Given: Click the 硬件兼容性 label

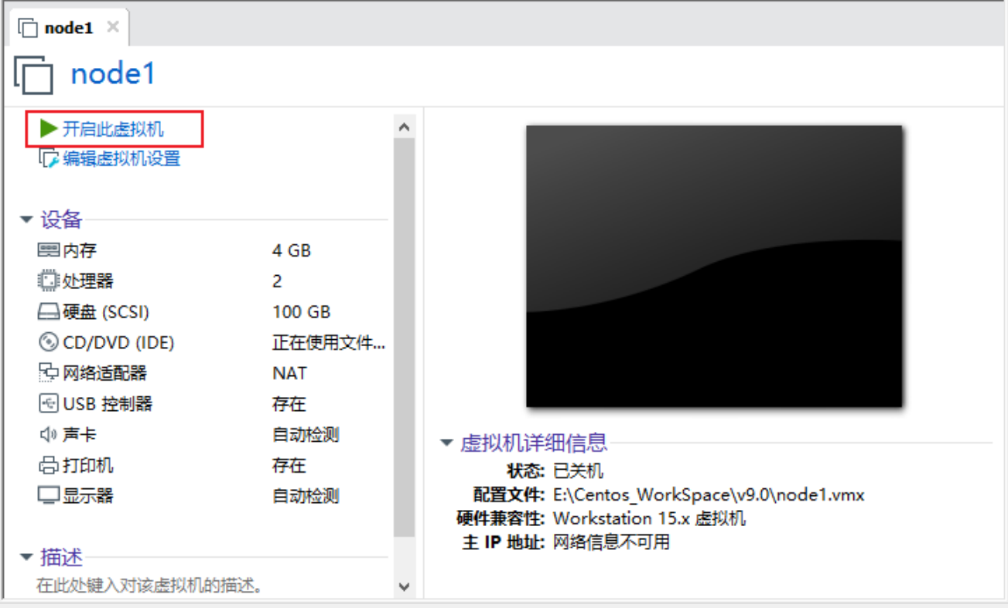Looking at the screenshot, I should [502, 518].
